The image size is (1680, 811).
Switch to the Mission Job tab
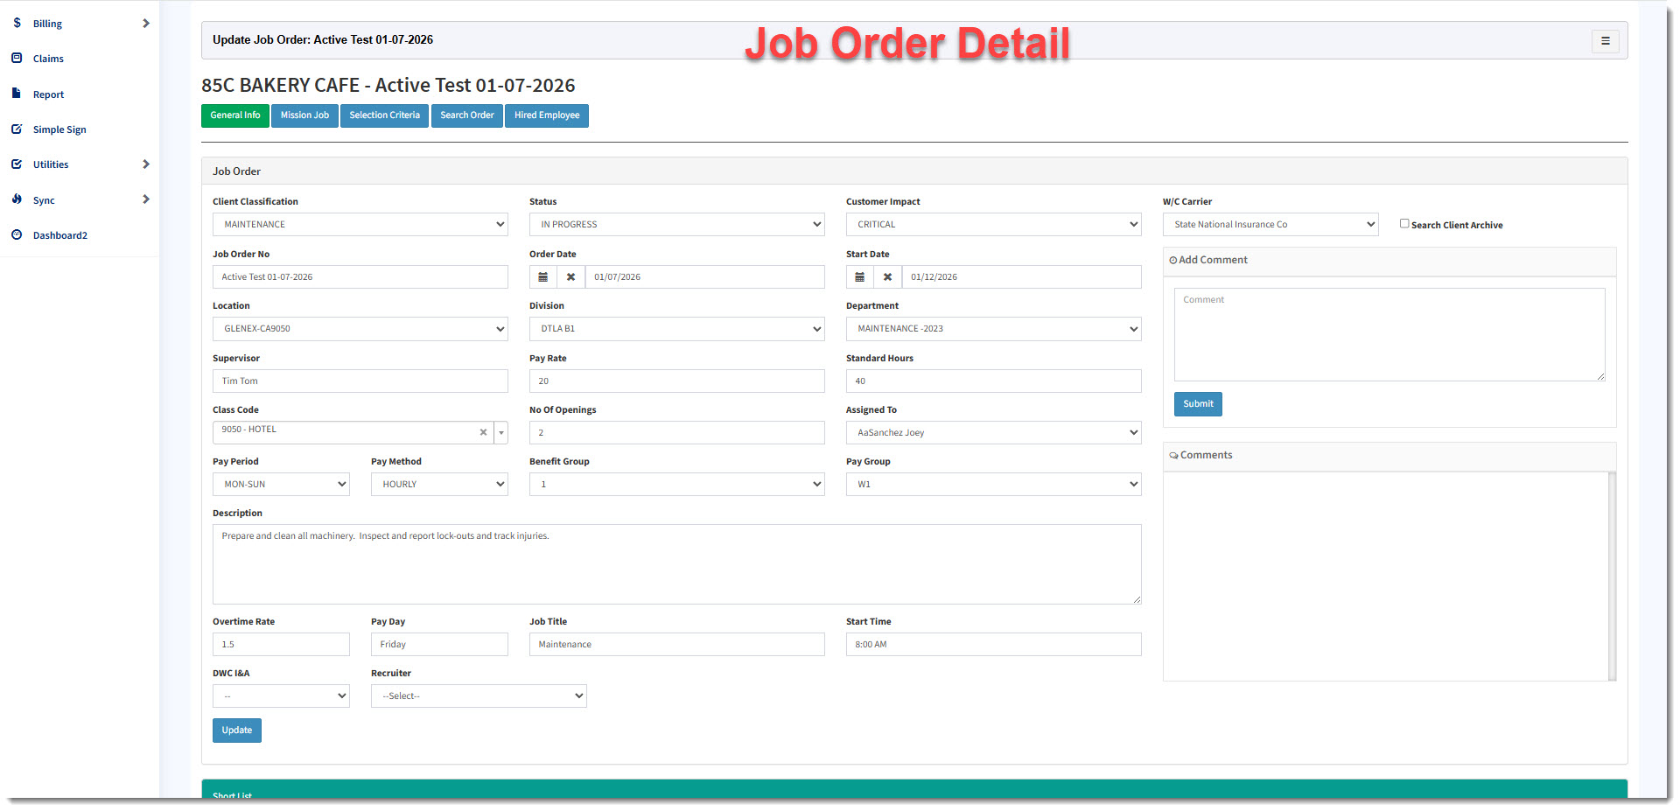[304, 115]
